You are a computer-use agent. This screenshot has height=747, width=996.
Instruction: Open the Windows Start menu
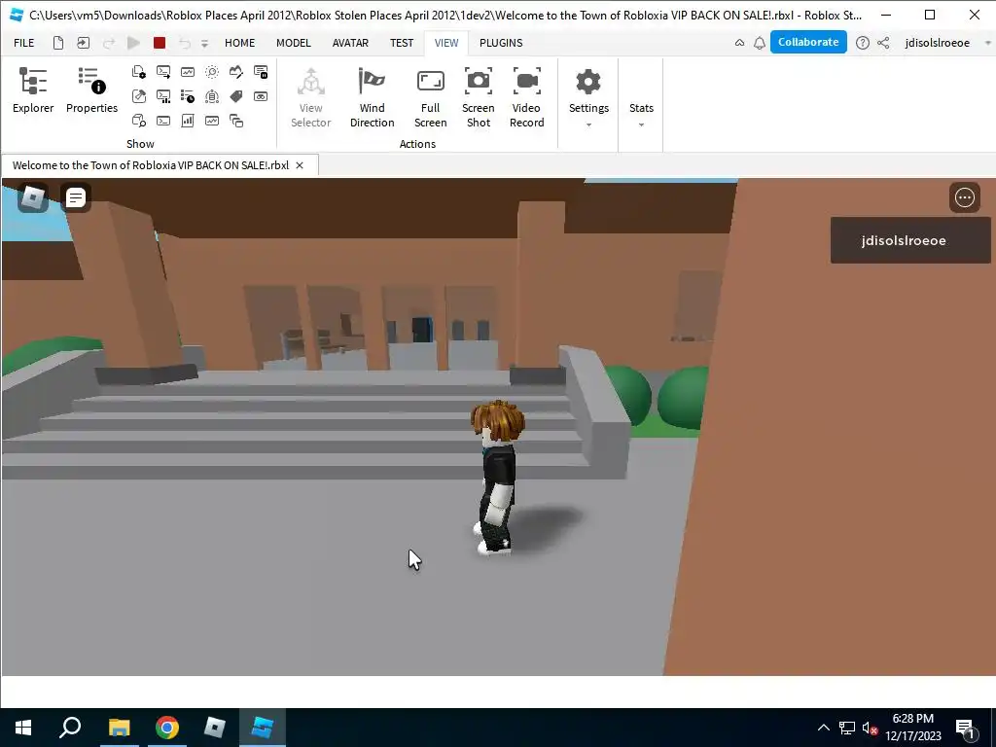pos(23,728)
